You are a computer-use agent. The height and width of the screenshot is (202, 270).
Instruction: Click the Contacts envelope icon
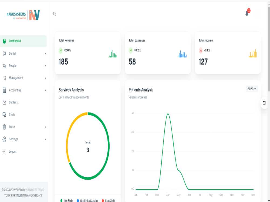coord(5,103)
